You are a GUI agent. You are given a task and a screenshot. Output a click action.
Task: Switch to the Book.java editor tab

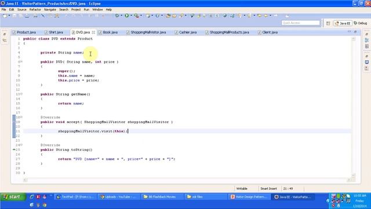(108, 33)
